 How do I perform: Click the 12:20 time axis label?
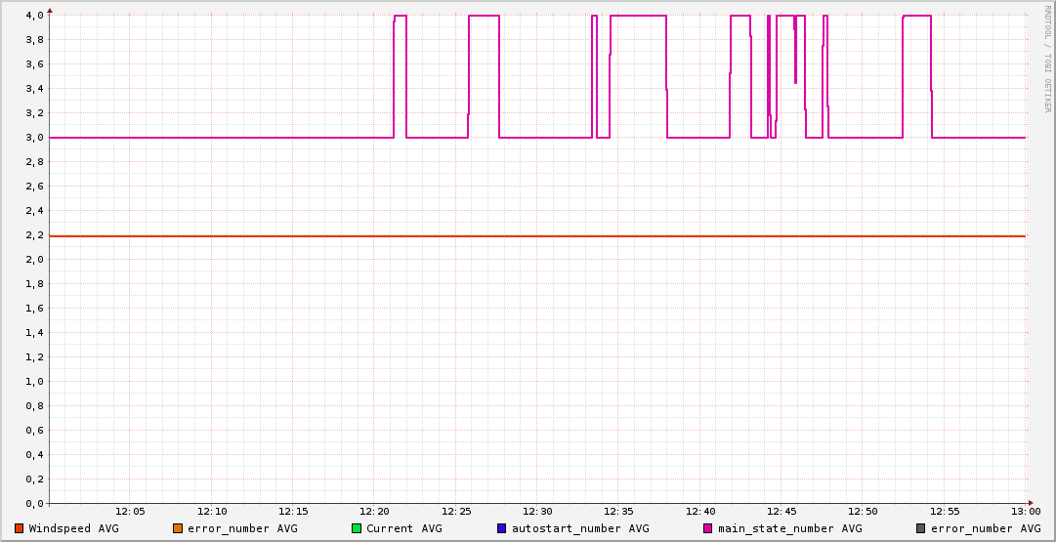[374, 512]
